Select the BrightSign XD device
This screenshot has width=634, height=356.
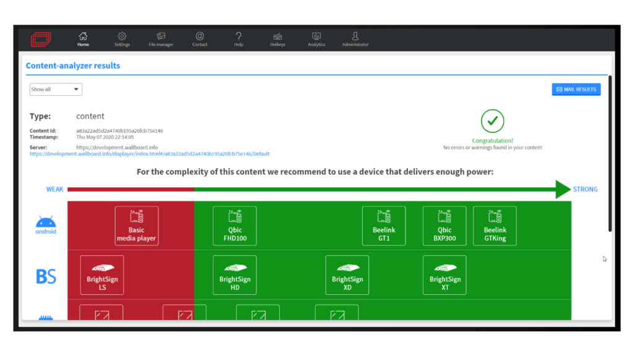pyautogui.click(x=347, y=275)
